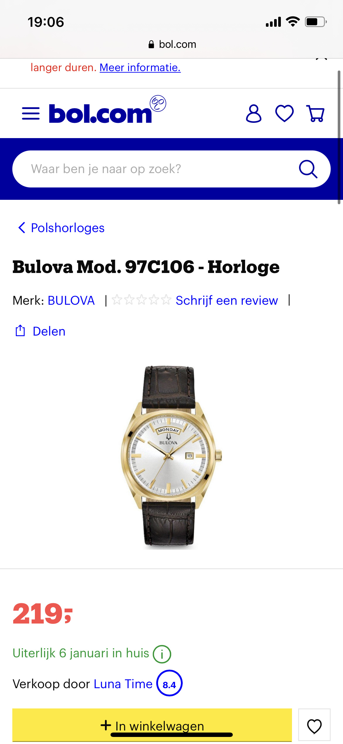The height and width of the screenshot is (744, 343).
Task: Open Luna Time seller page
Action: tap(123, 684)
